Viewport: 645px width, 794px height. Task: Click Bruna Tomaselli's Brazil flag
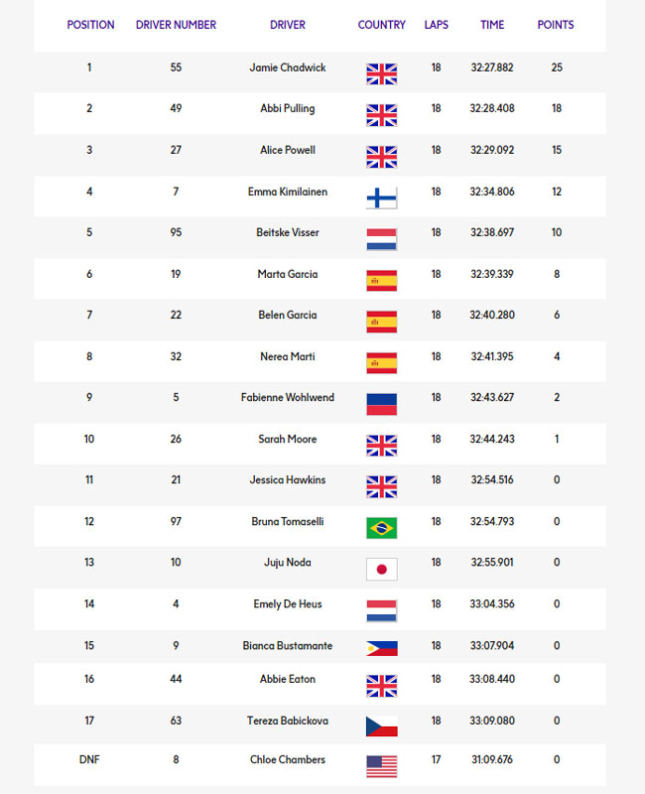tap(382, 528)
